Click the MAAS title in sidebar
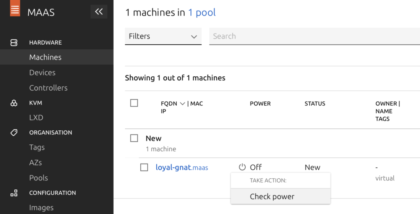420x214 pixels. tap(41, 12)
